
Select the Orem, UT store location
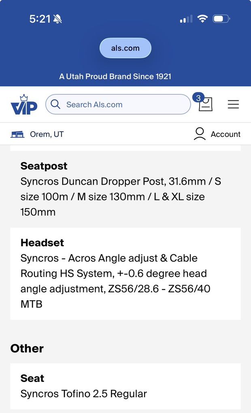(47, 134)
